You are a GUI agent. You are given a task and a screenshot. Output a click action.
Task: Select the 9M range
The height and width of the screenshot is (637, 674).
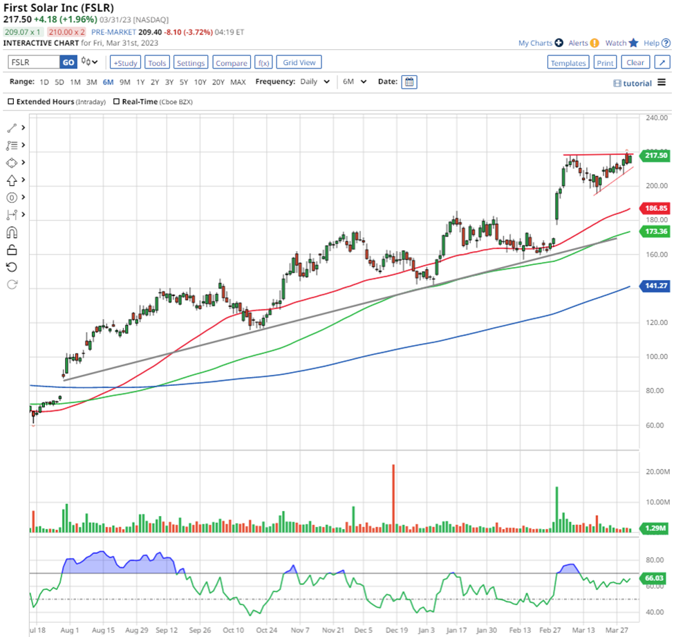point(124,82)
